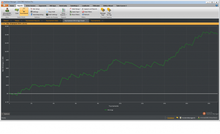The width and height of the screenshot is (220, 134).
Task: Click the Net Winnings in USD axis label
Action: 3,64
